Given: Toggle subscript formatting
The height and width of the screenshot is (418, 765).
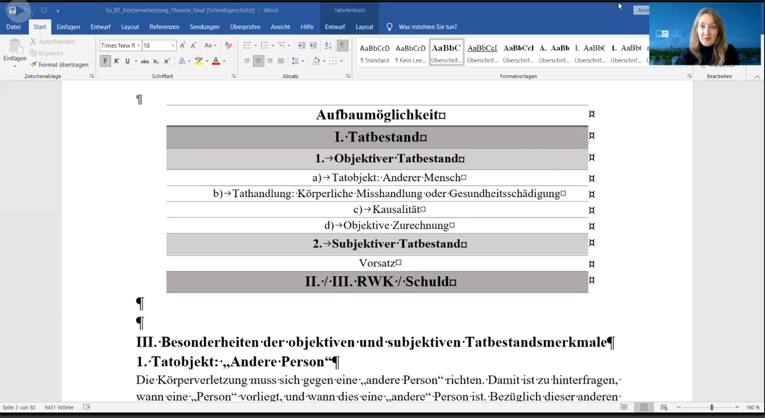Looking at the screenshot, I should 156,61.
